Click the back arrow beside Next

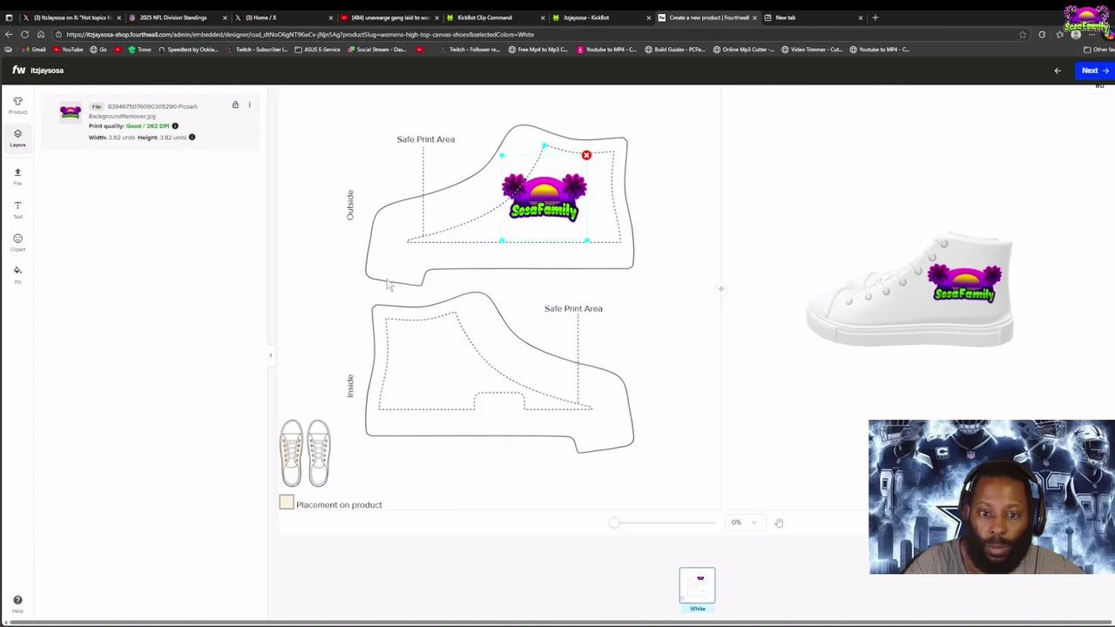tap(1058, 71)
